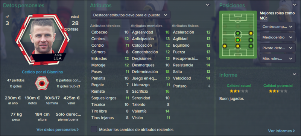Select the highlighted MC position dot on pitch
301x136 pixels.
click(238, 40)
